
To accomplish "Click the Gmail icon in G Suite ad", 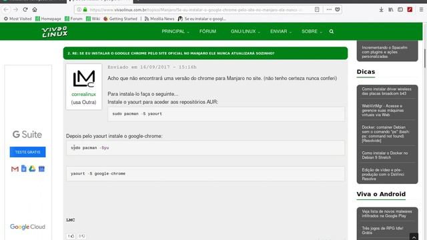I will click(15, 169).
